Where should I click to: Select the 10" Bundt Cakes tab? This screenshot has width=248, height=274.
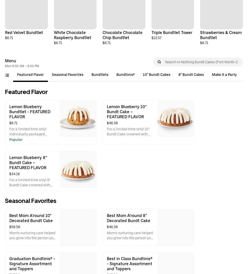pyautogui.click(x=157, y=75)
